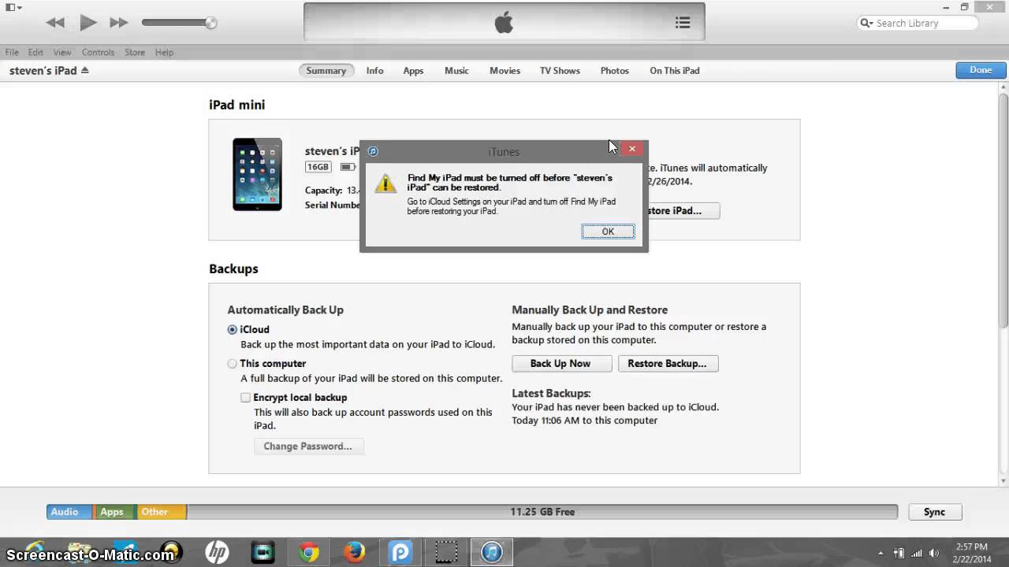Click the speaker volume tray icon
Viewport: 1009px width, 567px height.
[933, 552]
